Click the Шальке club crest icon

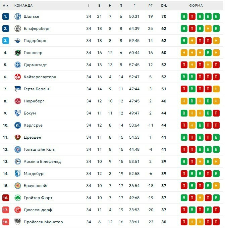pos(18,16)
